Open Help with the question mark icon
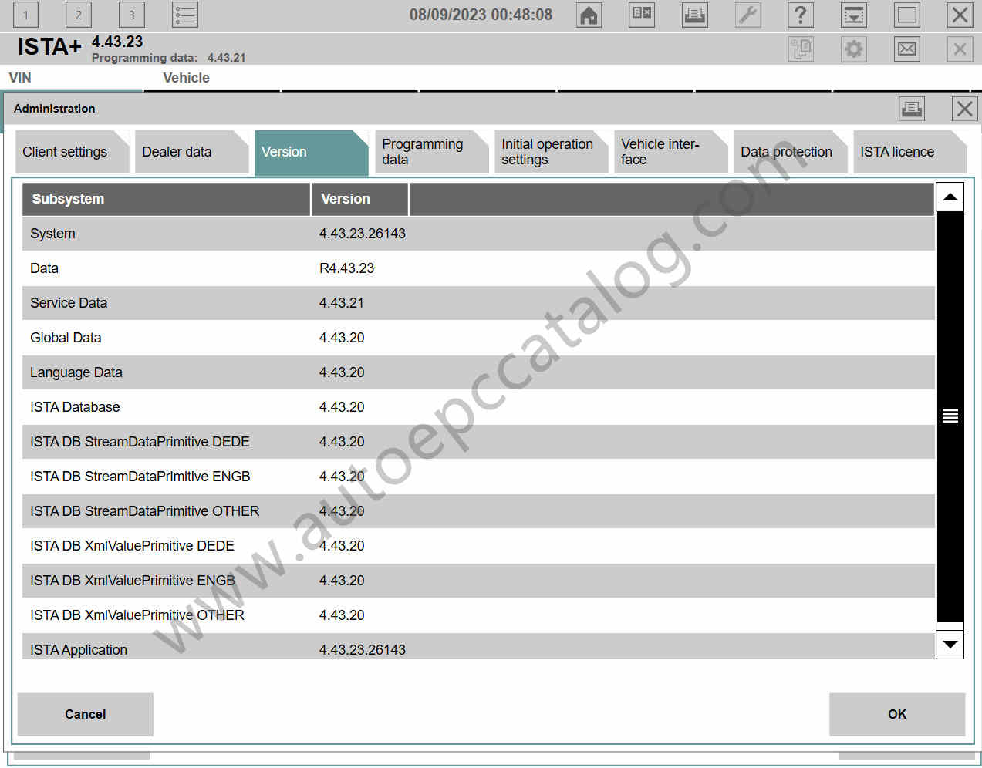 [x=801, y=15]
